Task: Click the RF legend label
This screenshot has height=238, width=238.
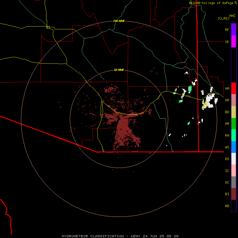Action: click(227, 30)
